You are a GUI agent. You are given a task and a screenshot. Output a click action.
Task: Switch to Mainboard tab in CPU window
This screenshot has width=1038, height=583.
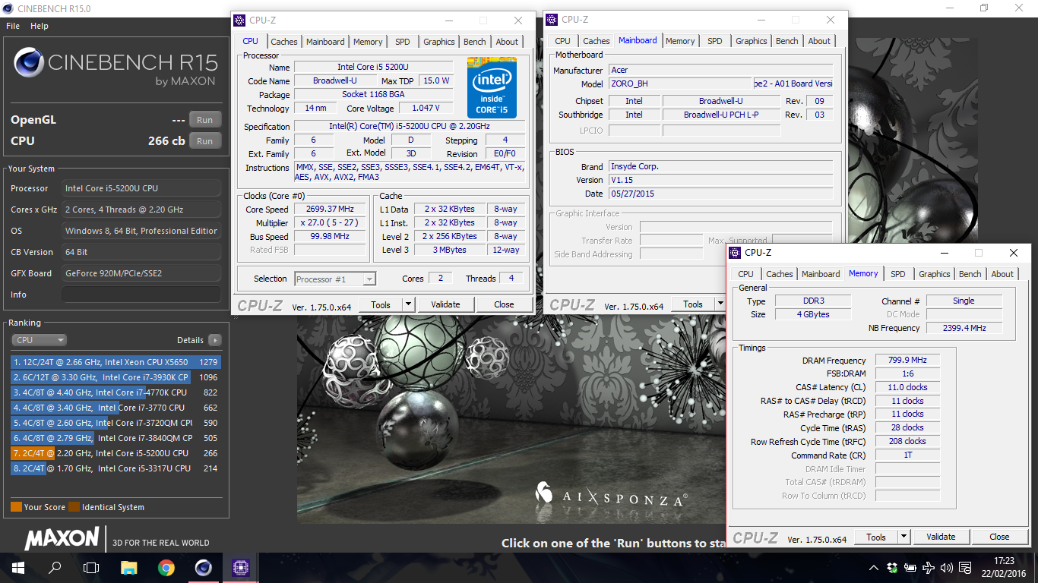coord(325,42)
